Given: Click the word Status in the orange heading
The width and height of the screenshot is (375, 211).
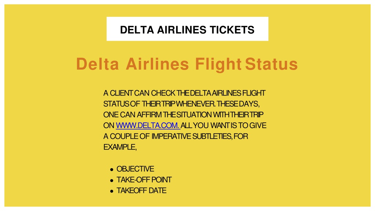Looking at the screenshot, I should pos(271,64).
